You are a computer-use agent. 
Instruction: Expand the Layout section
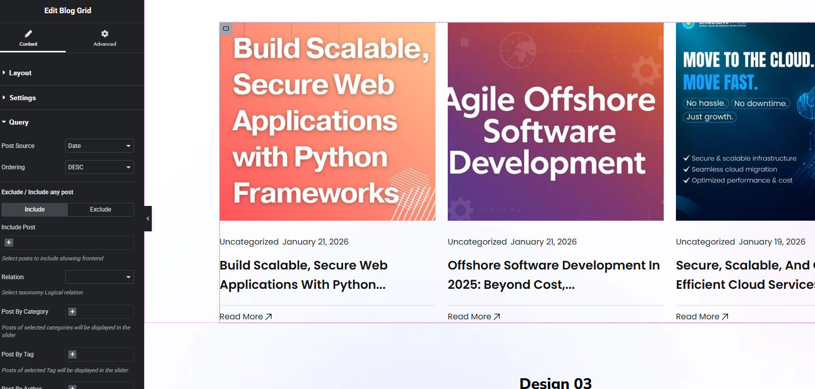pos(20,73)
